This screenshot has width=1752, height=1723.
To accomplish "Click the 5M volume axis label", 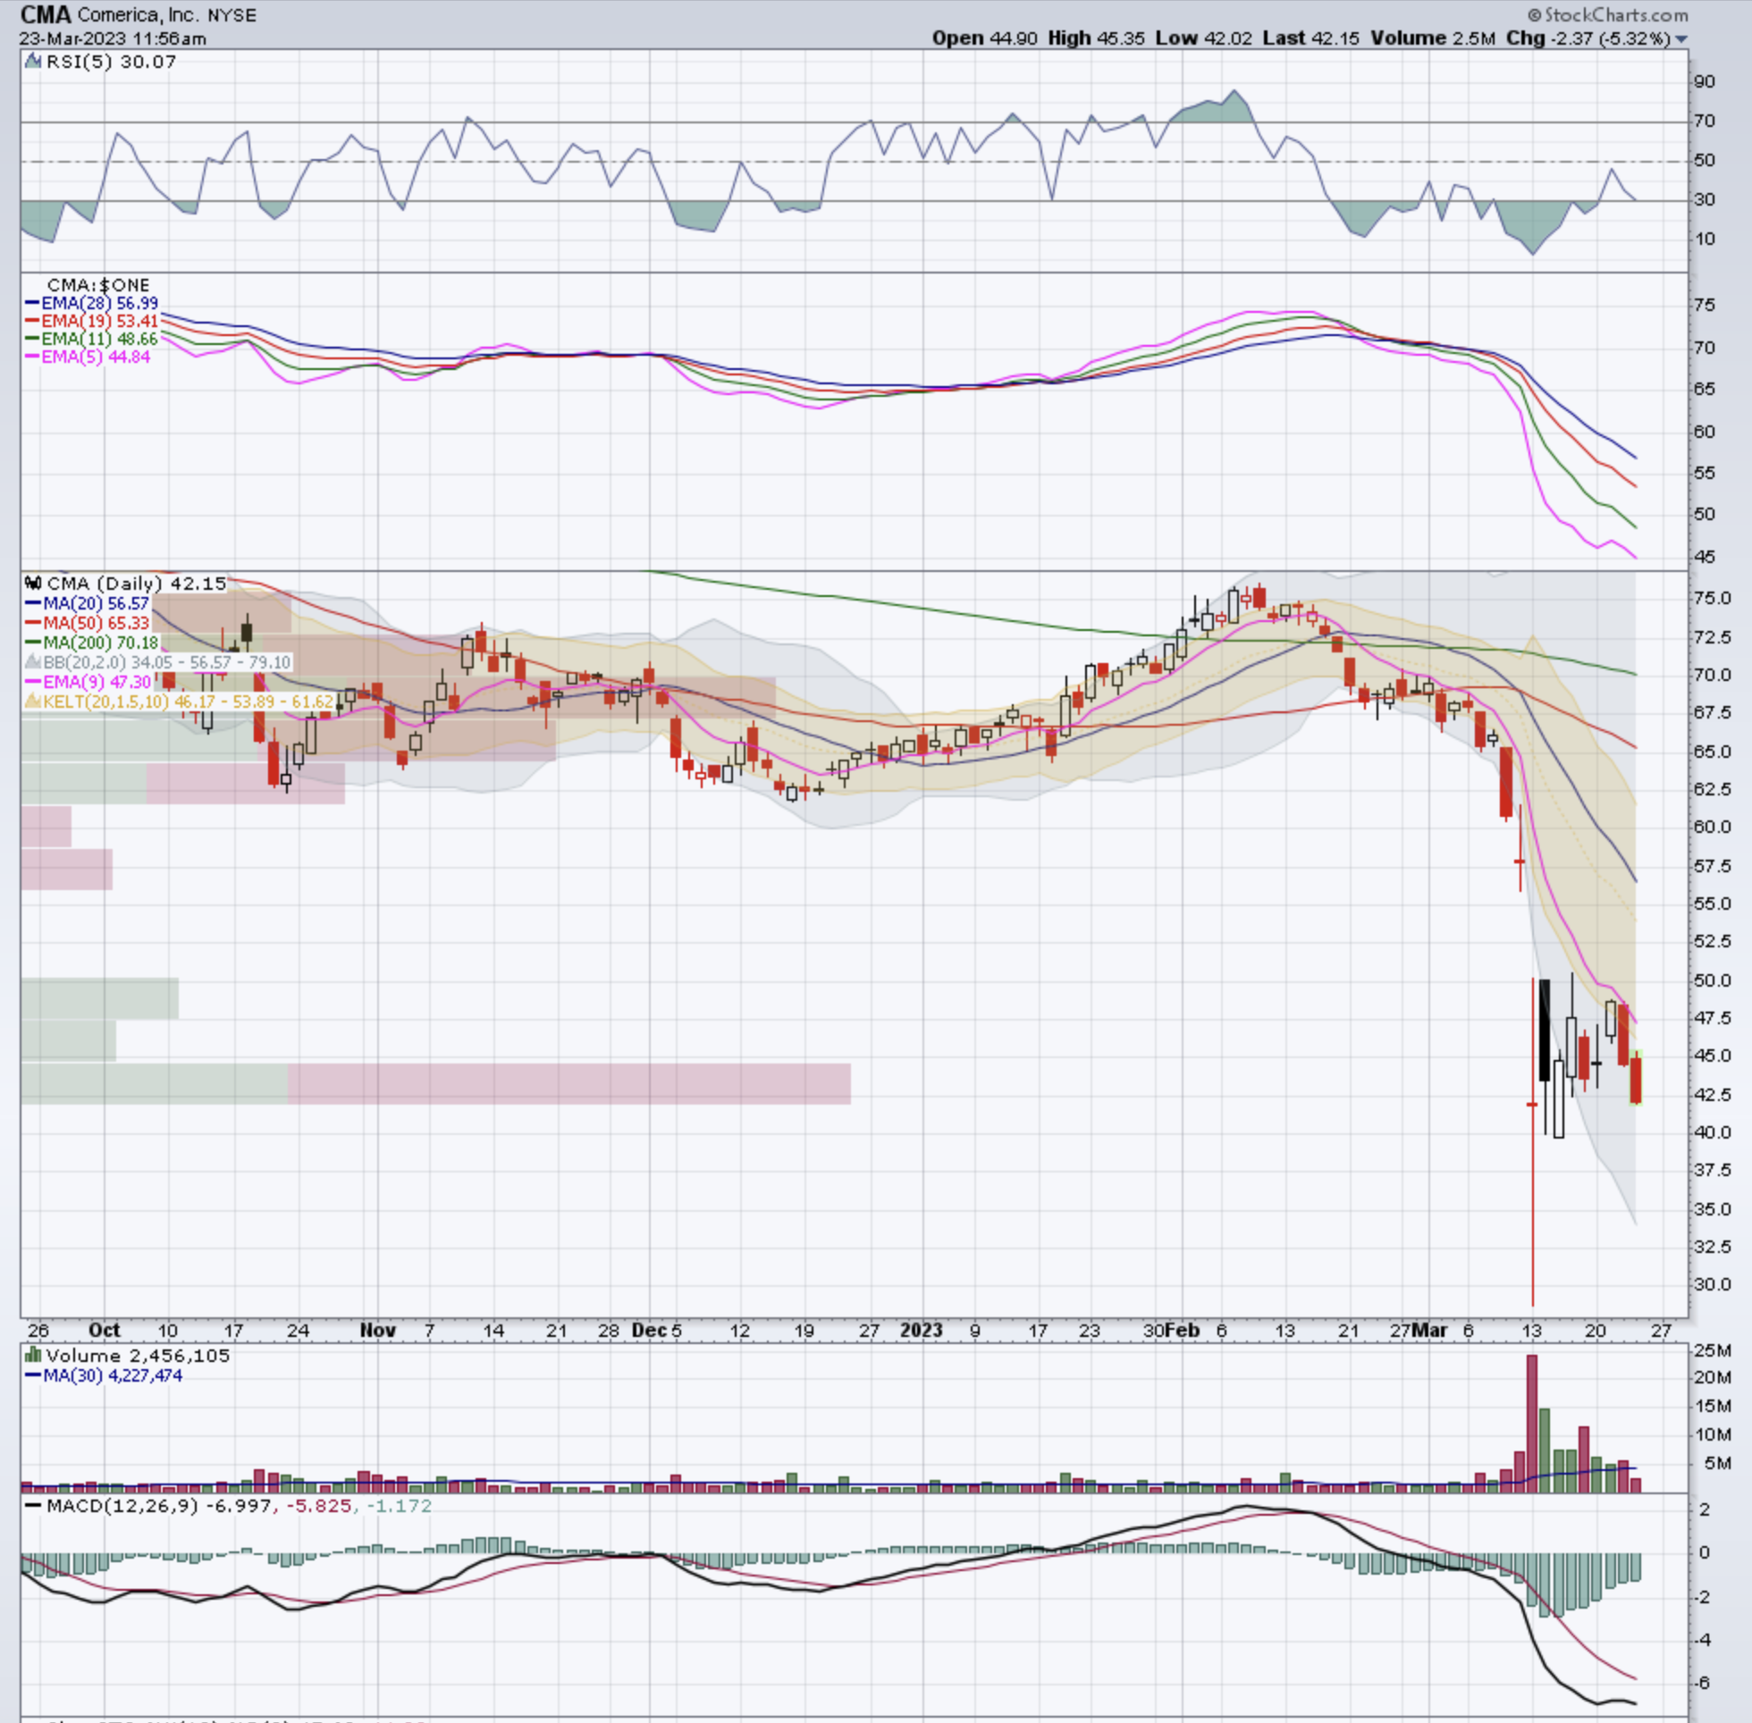I will coord(1717,1463).
